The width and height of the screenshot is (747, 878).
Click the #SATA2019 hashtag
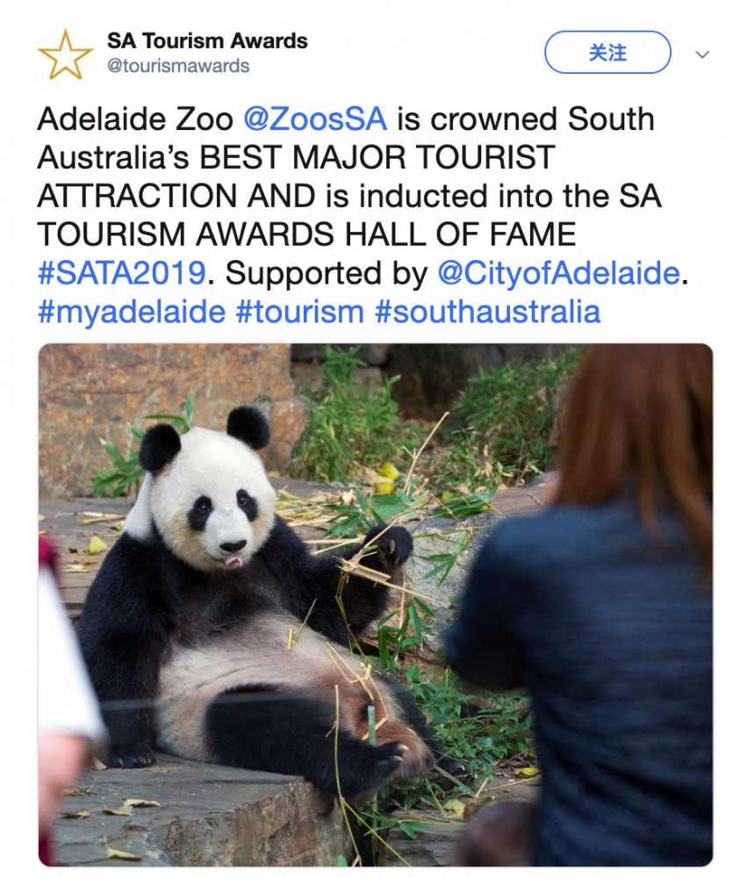tap(121, 273)
